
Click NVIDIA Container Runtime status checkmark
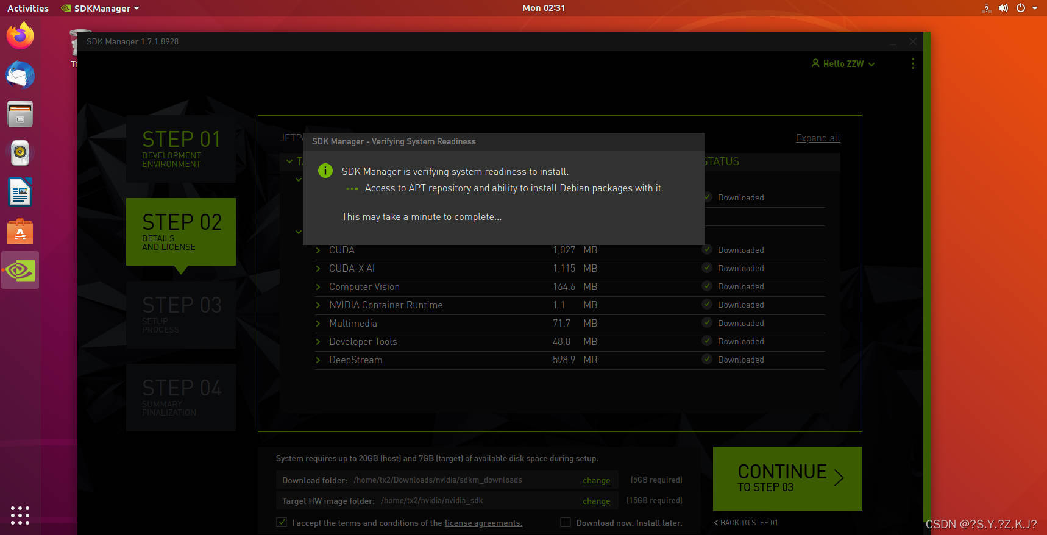[707, 305]
